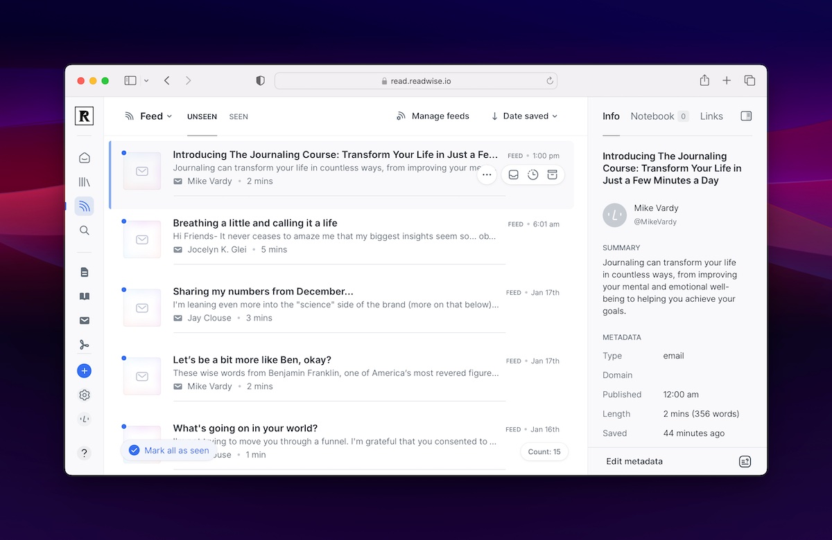Click the blue plus add-document button
The height and width of the screenshot is (540, 832).
[x=84, y=371]
